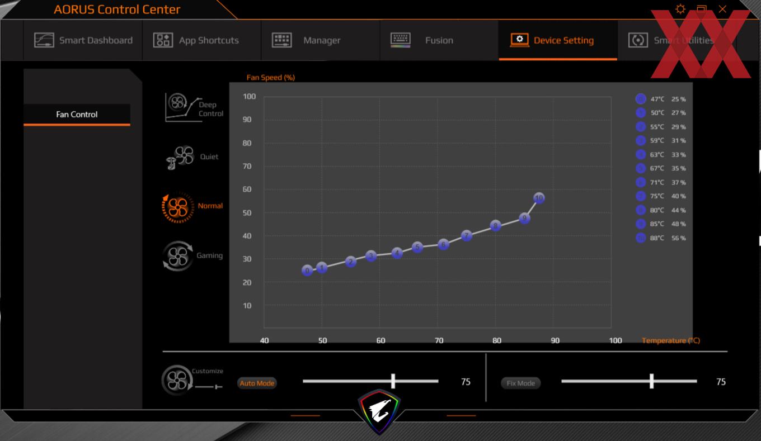Click the Fix Mode value 75
This screenshot has height=441, width=761.
[721, 382]
